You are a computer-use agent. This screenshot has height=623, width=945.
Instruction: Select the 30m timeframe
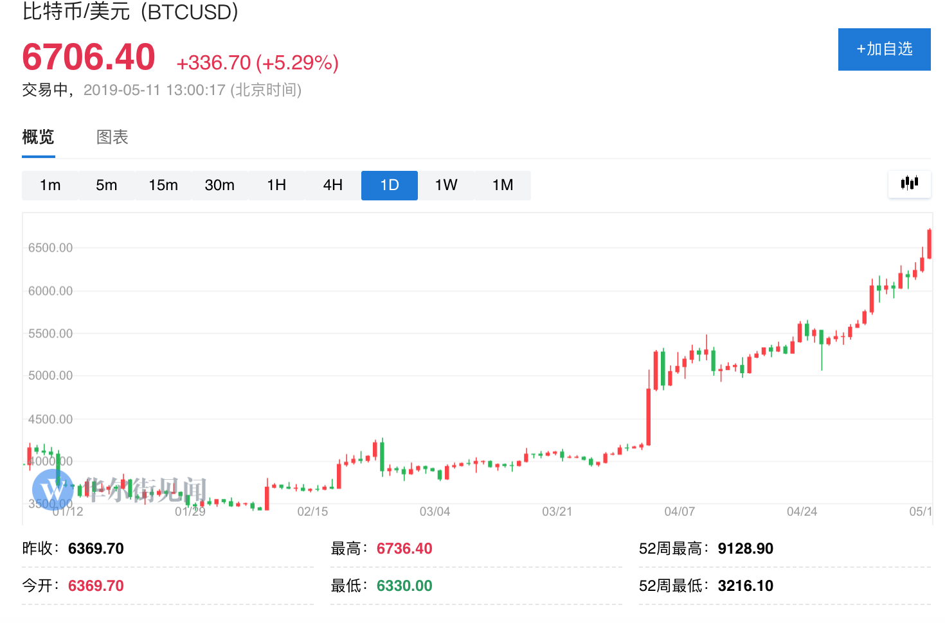[x=220, y=185]
